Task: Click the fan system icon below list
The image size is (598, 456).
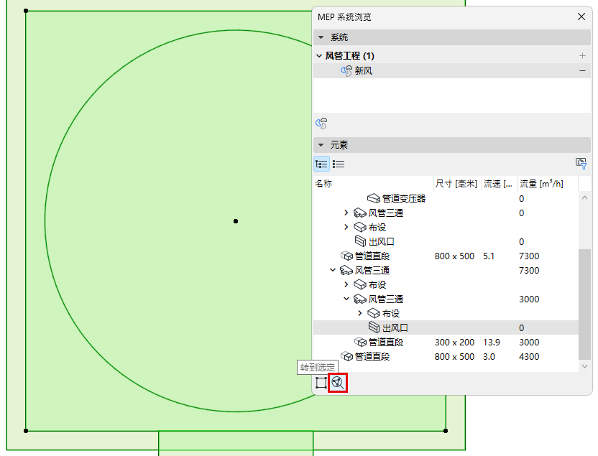Action: pyautogui.click(x=321, y=124)
